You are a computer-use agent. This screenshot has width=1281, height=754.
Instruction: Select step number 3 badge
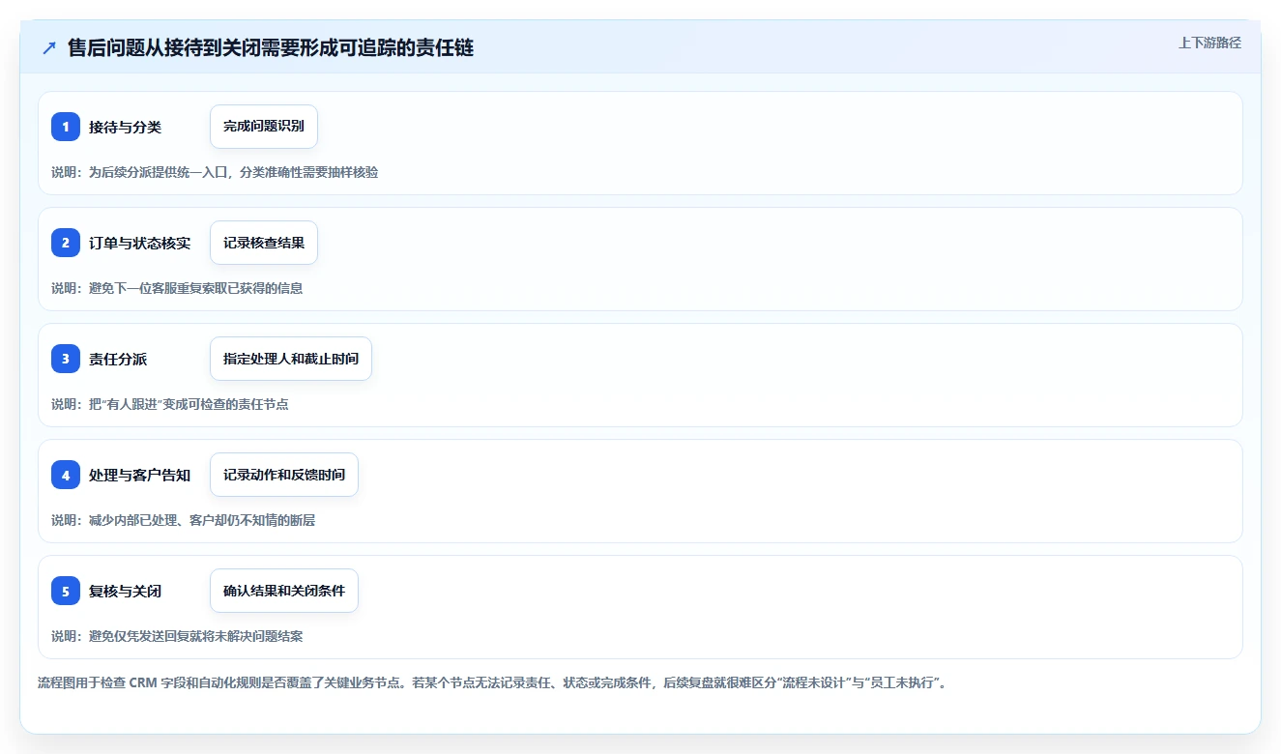tap(66, 359)
